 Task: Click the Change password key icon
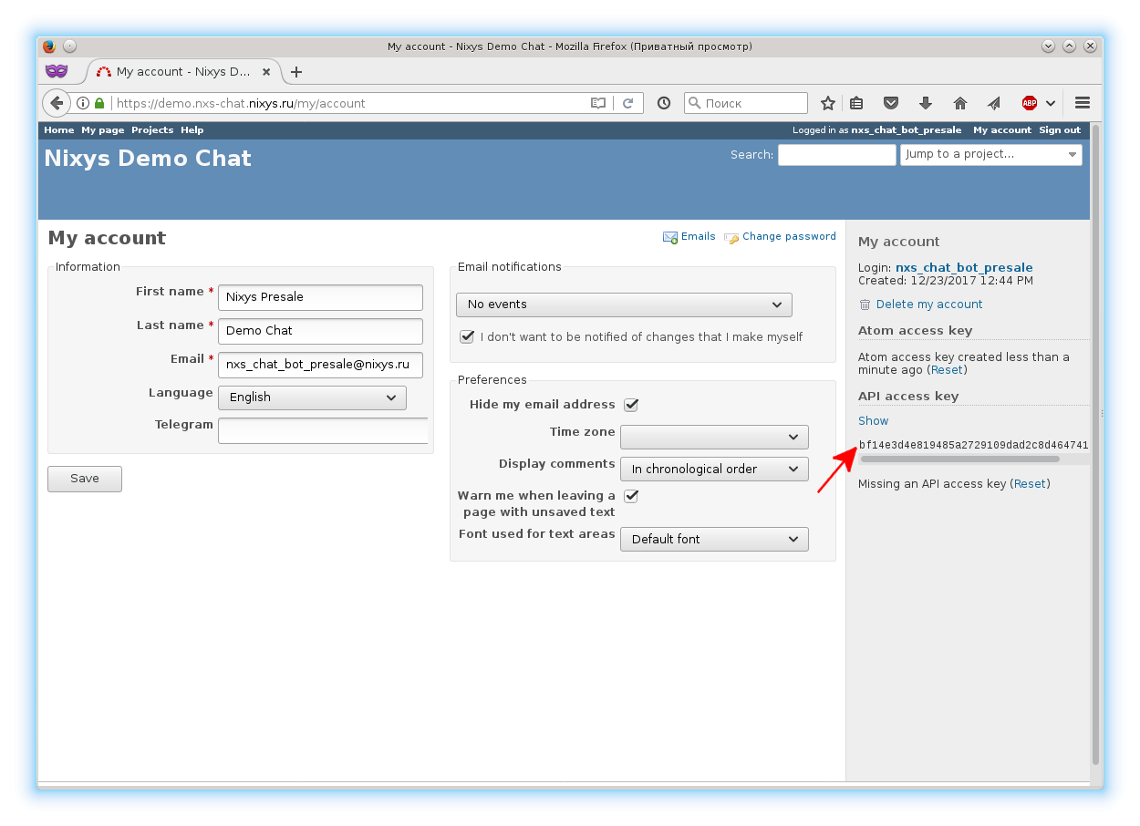(x=731, y=238)
